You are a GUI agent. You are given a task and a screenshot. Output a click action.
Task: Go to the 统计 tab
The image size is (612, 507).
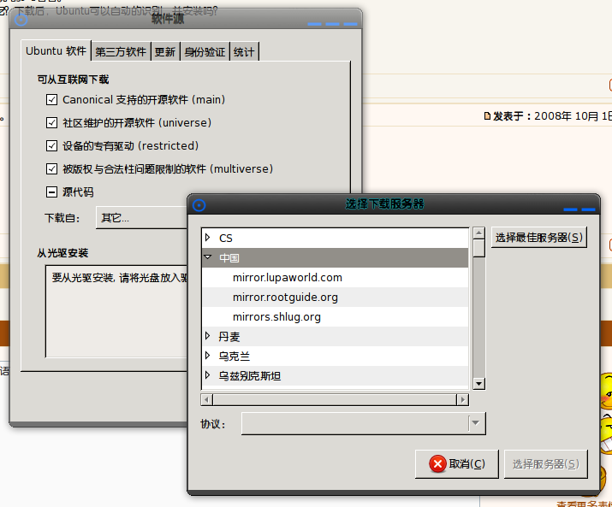[244, 52]
